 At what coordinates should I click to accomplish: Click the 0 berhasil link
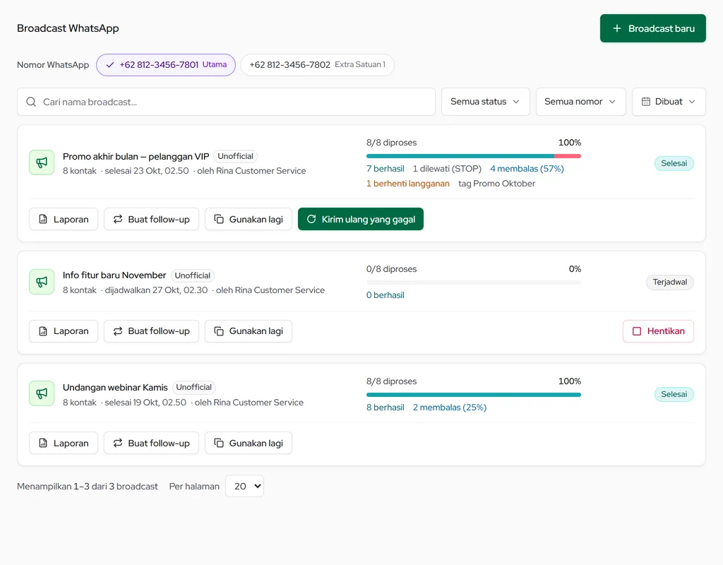386,295
